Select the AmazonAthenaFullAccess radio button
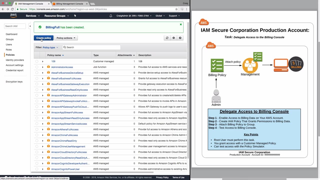The height and width of the screenshot is (180, 320). (x=37, y=129)
